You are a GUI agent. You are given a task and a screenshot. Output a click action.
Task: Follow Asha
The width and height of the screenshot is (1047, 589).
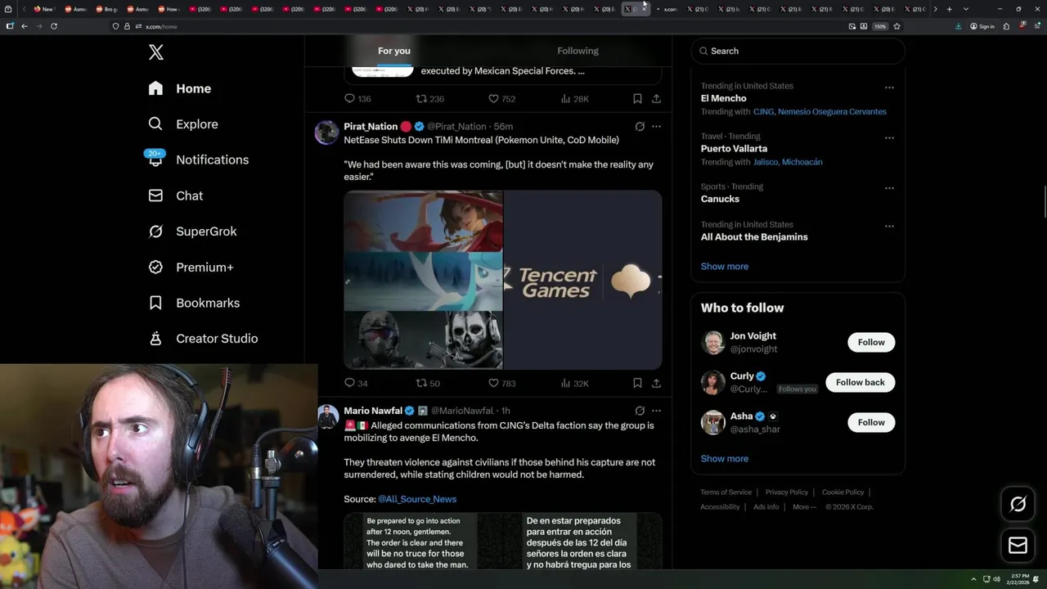pyautogui.click(x=871, y=422)
